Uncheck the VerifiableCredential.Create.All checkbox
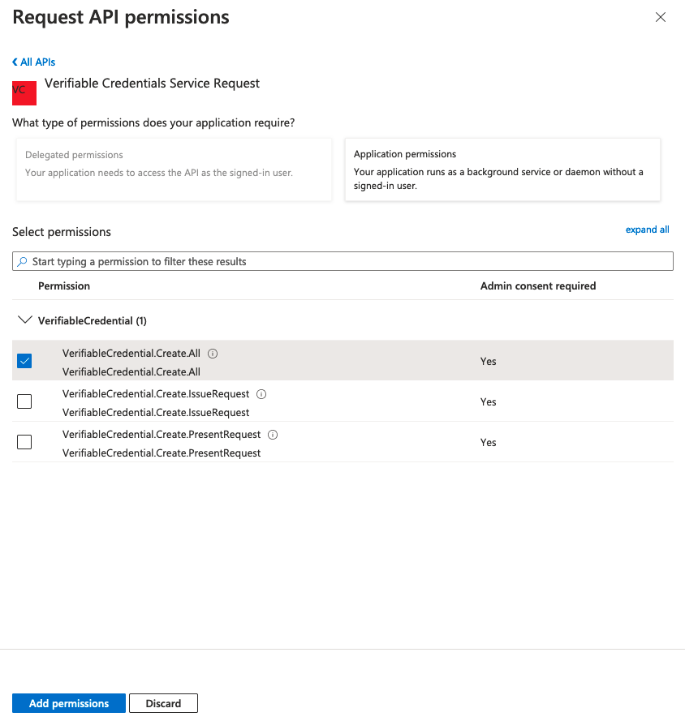The image size is (685, 721). pos(24,361)
